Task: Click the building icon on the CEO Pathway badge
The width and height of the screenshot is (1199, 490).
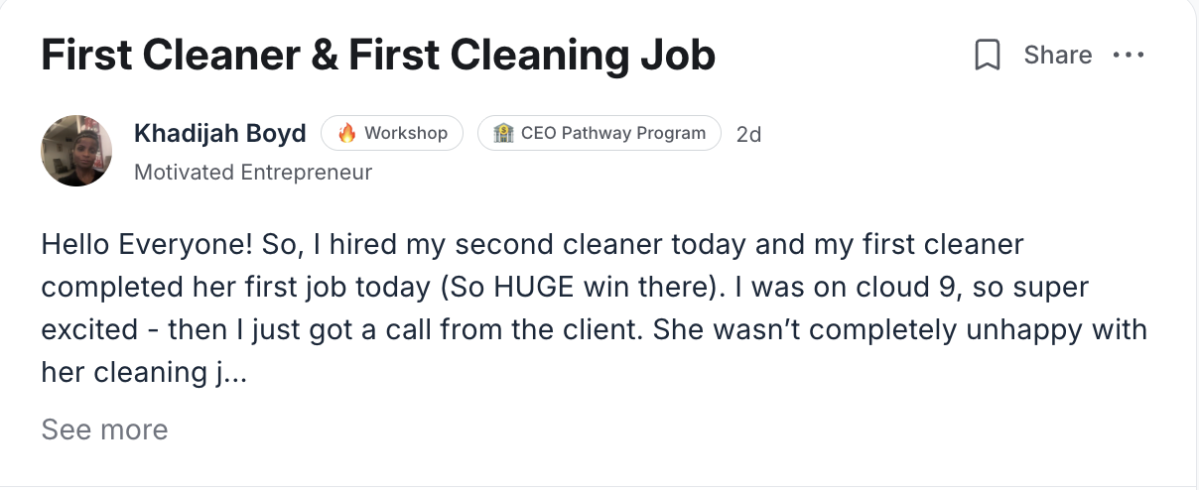Action: [502, 133]
